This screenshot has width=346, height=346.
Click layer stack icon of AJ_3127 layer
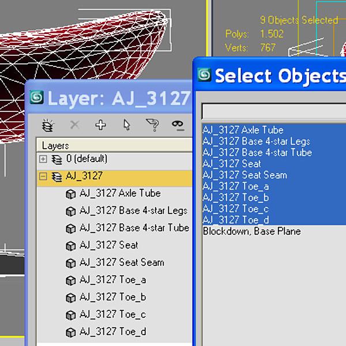click(x=57, y=177)
